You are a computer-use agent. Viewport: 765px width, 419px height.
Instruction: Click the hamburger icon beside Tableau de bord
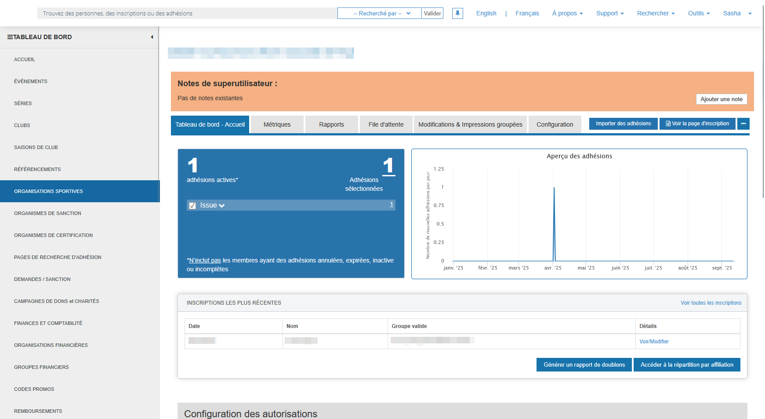(10, 37)
